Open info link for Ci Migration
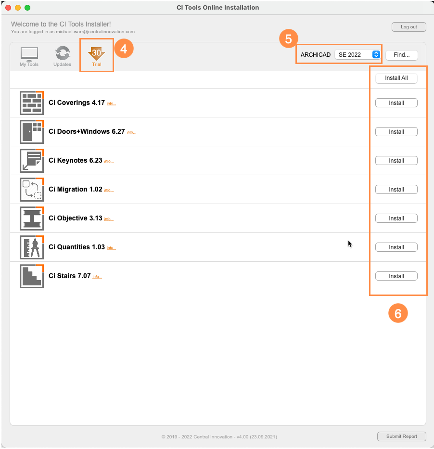 coord(109,191)
